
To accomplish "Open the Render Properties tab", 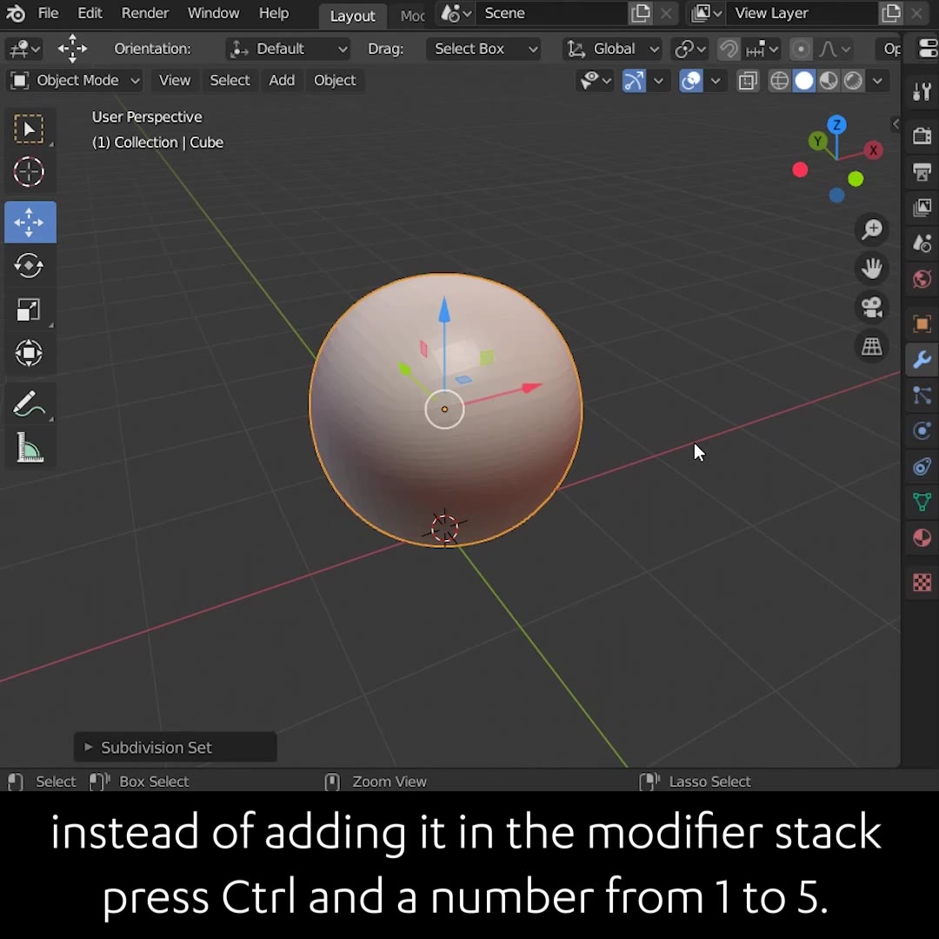I will [922, 135].
